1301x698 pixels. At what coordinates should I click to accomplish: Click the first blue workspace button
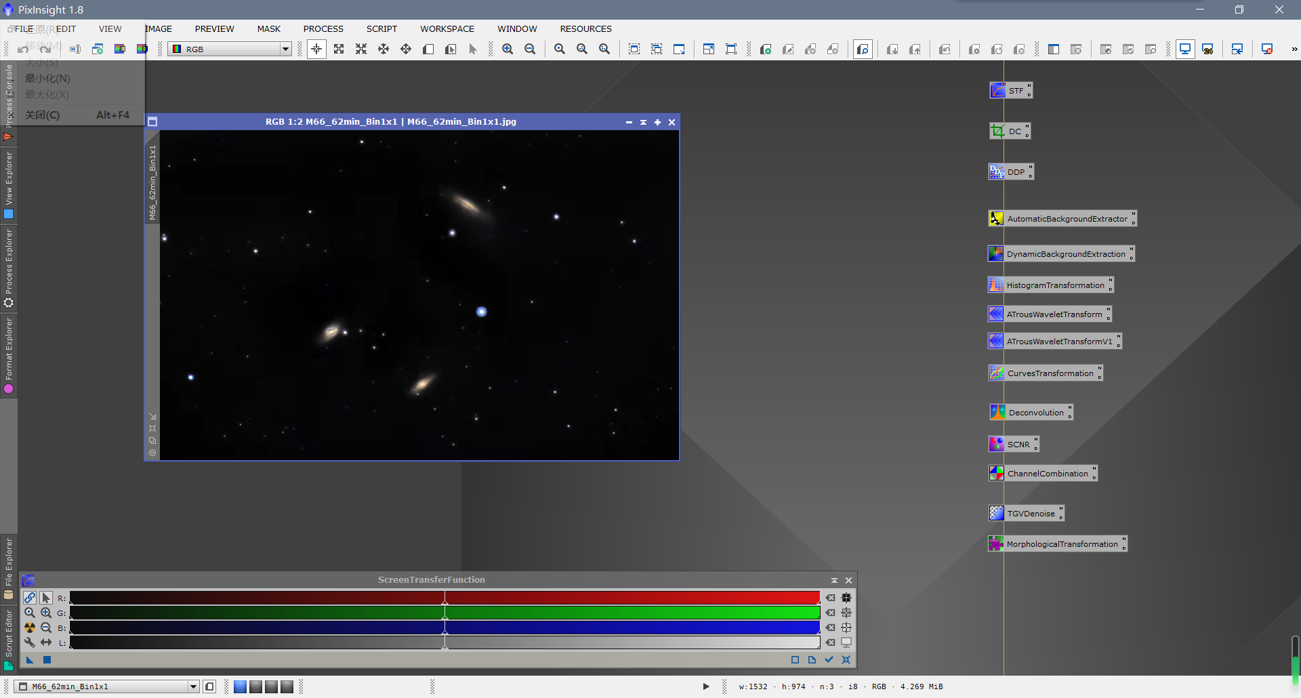(240, 686)
